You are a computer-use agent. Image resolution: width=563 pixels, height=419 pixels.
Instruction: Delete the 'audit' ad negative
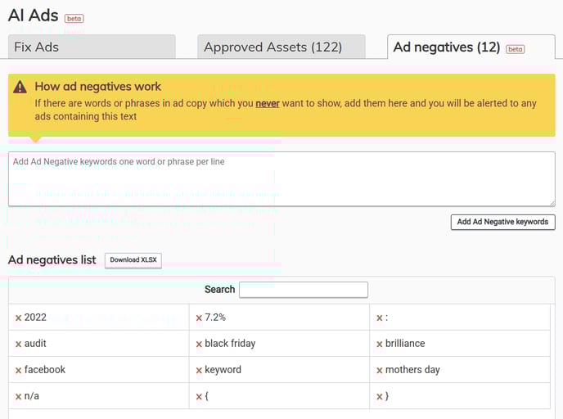(18, 344)
